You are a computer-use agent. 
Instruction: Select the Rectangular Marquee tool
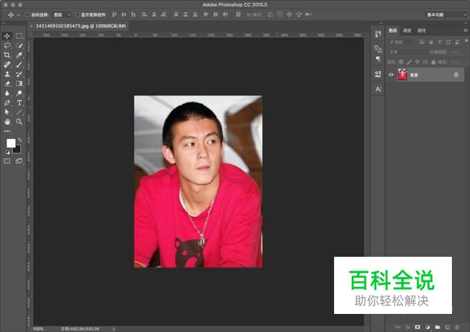tap(19, 36)
